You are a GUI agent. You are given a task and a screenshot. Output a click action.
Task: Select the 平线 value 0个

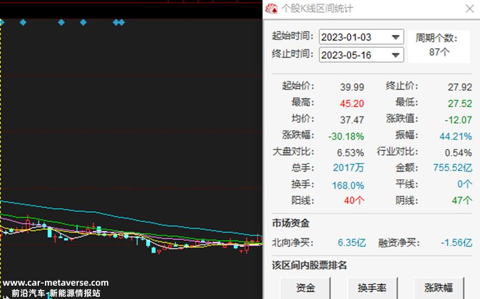point(464,184)
